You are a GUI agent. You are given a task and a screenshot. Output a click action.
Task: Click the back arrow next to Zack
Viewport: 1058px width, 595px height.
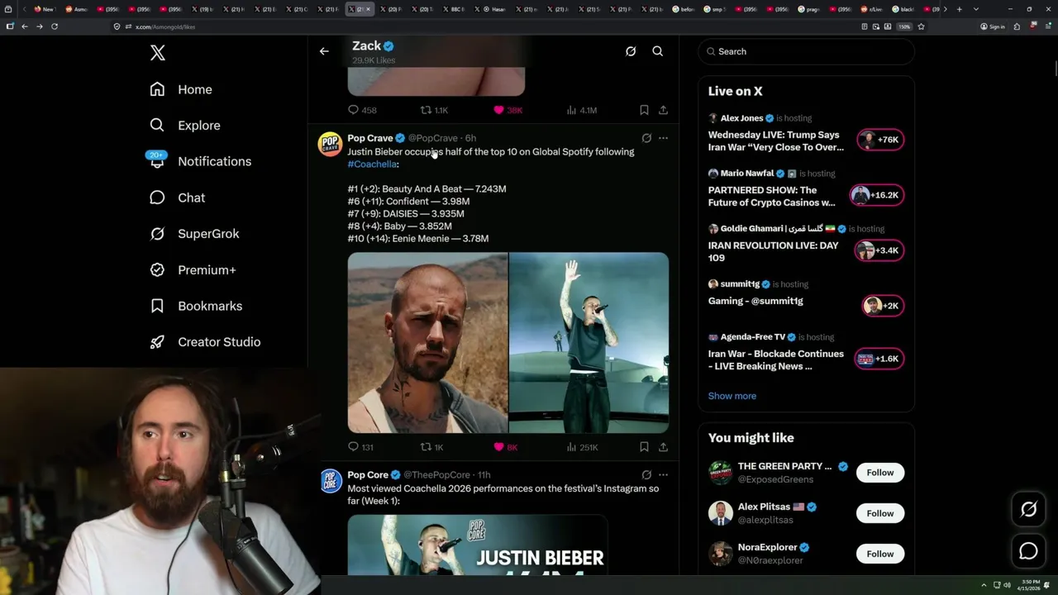click(x=324, y=51)
